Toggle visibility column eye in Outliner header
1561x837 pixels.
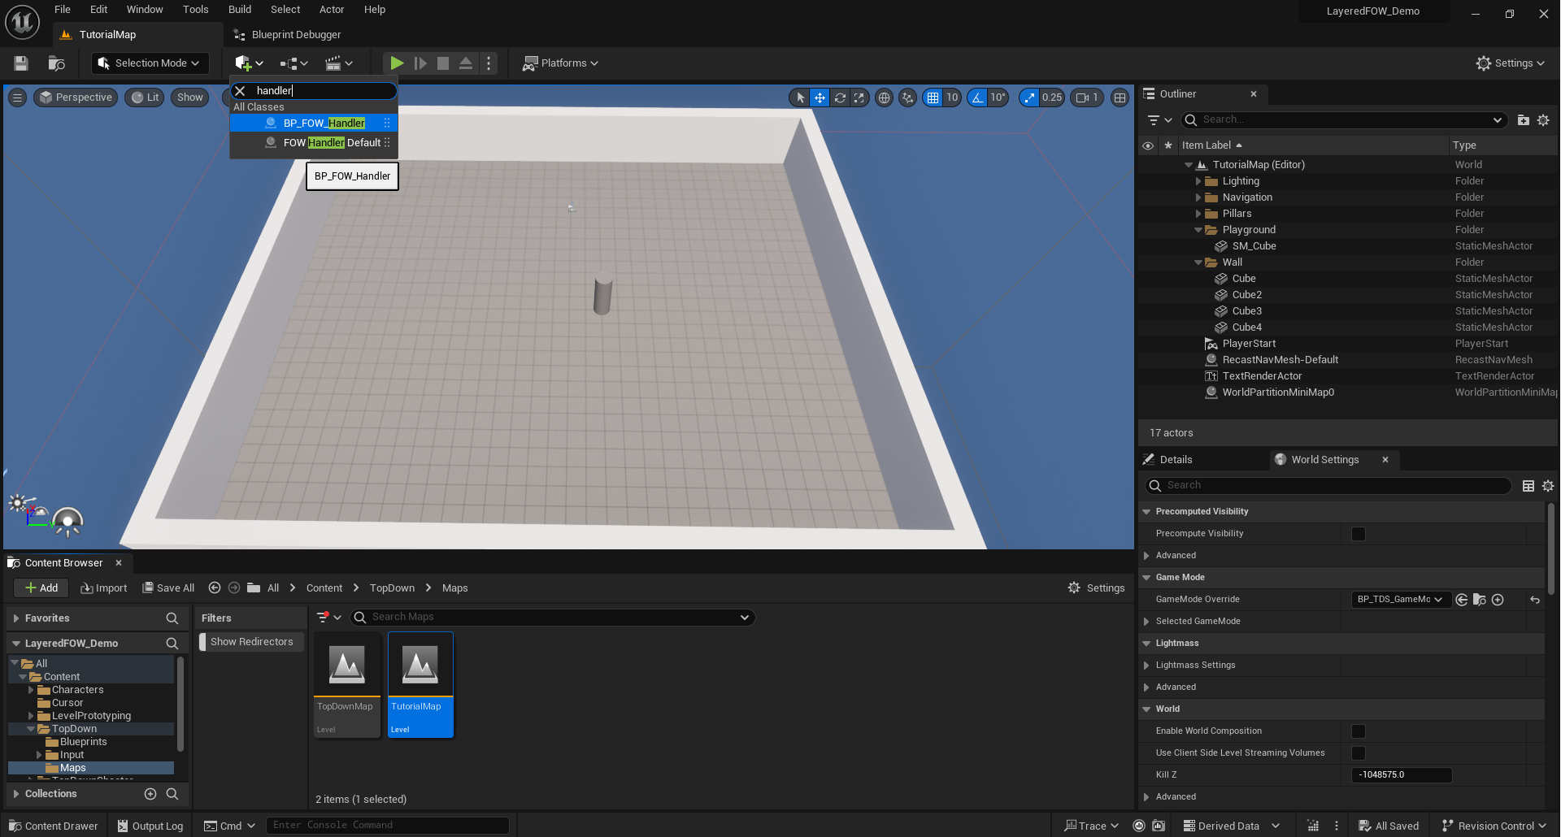point(1148,145)
